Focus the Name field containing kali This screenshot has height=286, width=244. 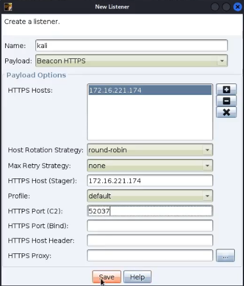coord(131,46)
